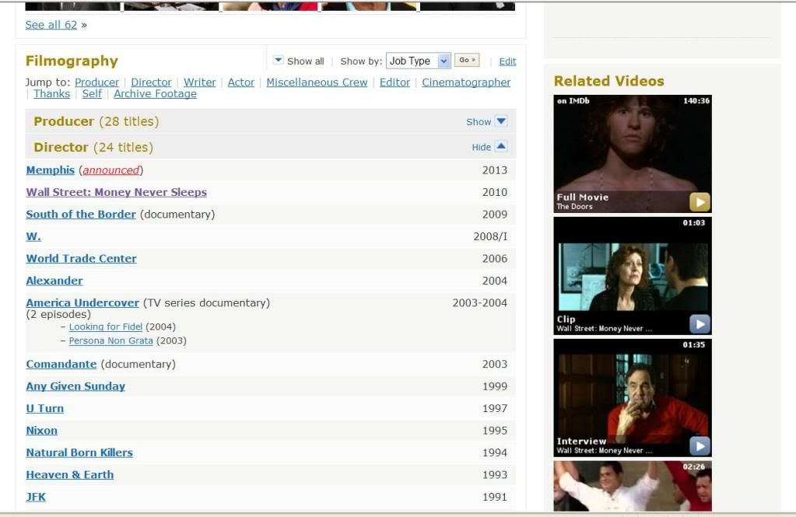Open the Job Type dropdown
This screenshot has width=796, height=517.
tap(419, 61)
